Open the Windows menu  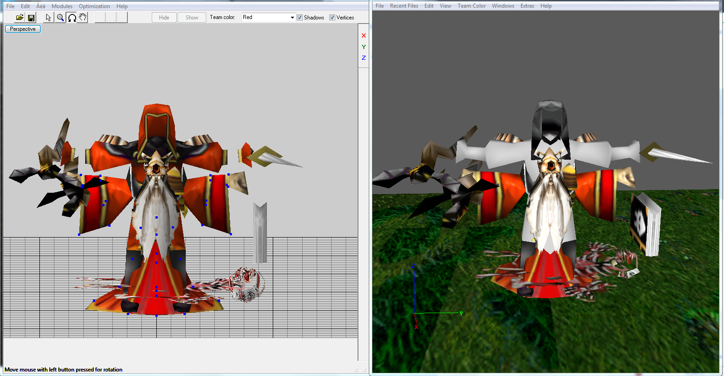[x=503, y=6]
